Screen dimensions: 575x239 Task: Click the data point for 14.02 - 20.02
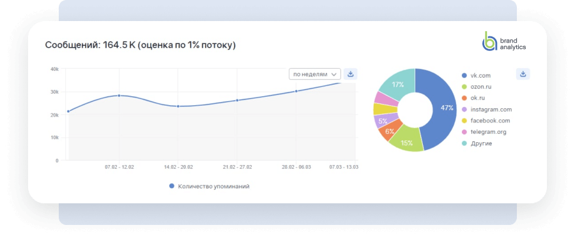pos(178,106)
